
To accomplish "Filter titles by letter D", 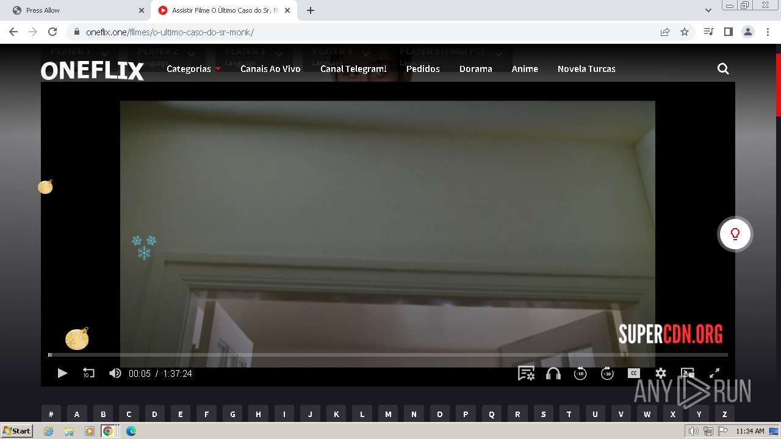I will click(x=154, y=414).
